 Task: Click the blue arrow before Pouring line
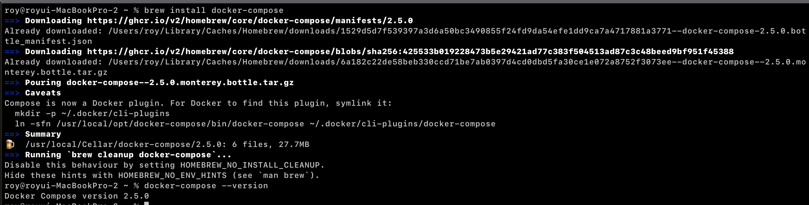[12, 83]
